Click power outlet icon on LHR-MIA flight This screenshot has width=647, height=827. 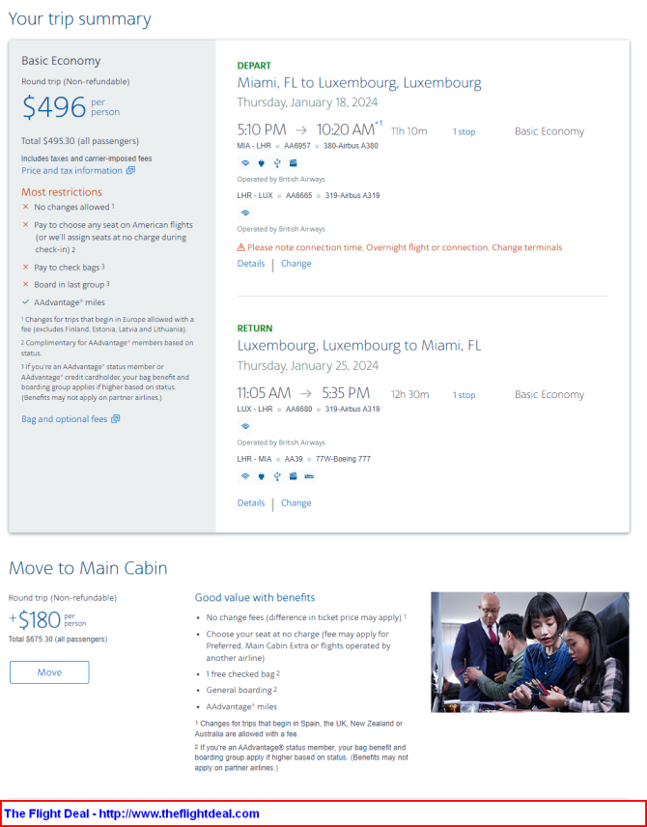click(261, 476)
